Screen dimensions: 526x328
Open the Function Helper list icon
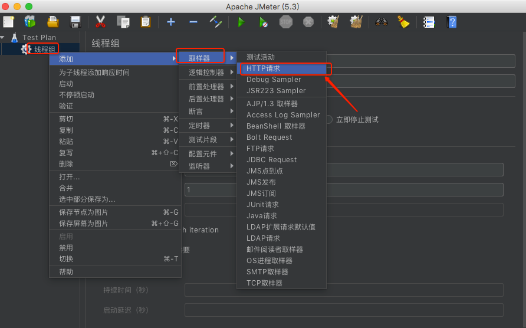point(429,22)
